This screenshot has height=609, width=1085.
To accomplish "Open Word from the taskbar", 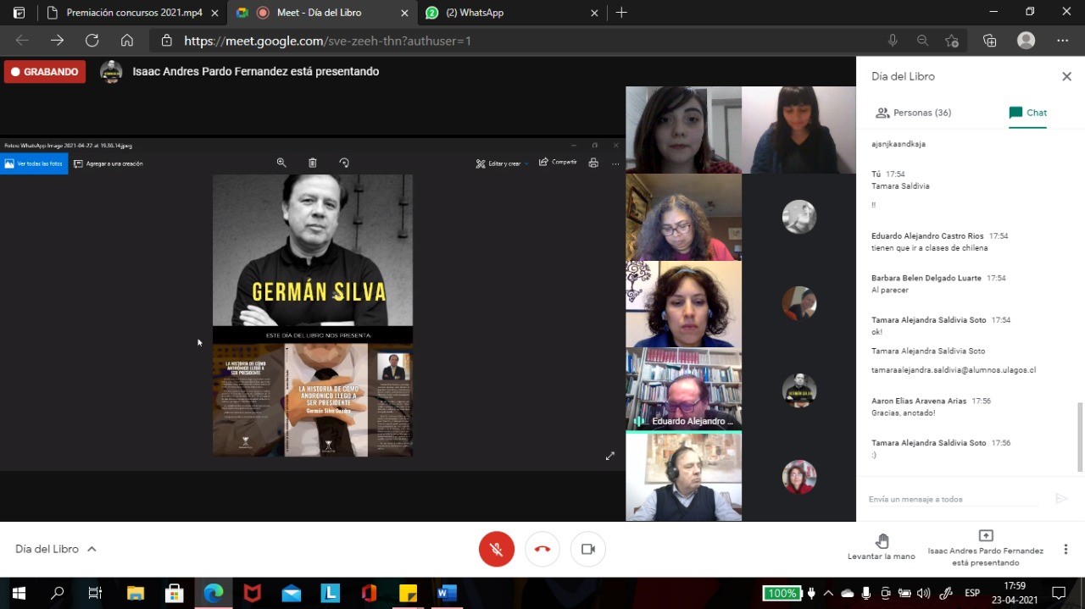I will [x=447, y=593].
